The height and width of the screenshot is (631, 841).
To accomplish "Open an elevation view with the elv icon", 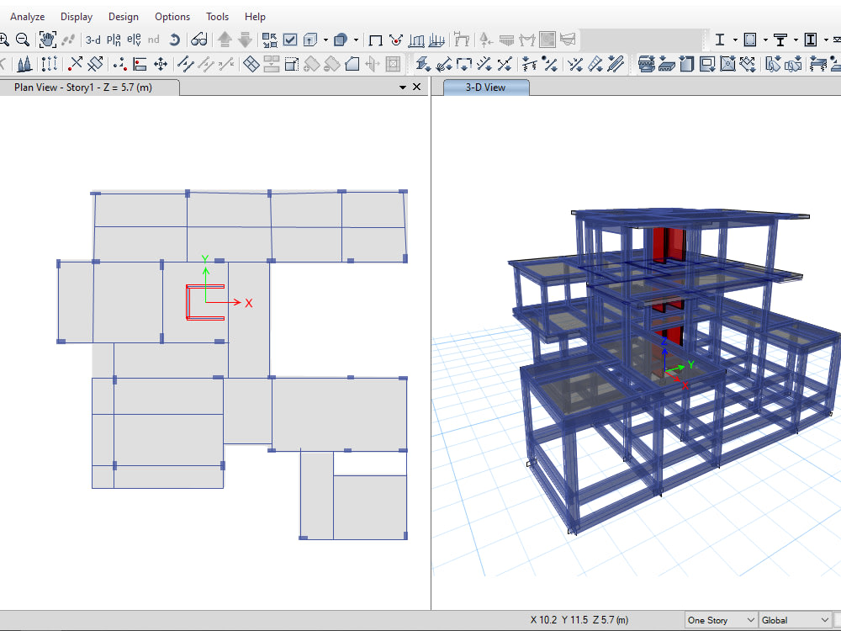I will click(133, 39).
